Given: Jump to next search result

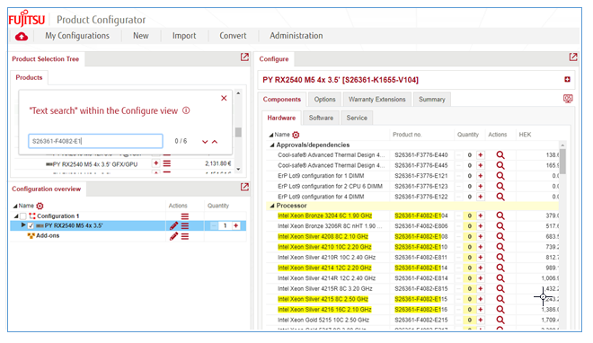Looking at the screenshot, I should coord(205,142).
